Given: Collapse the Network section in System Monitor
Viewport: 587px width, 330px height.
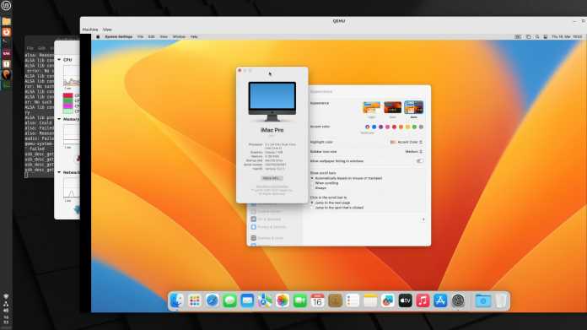Looking at the screenshot, I should [59, 172].
